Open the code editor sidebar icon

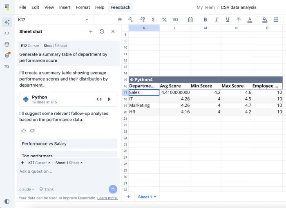click(x=7, y=33)
